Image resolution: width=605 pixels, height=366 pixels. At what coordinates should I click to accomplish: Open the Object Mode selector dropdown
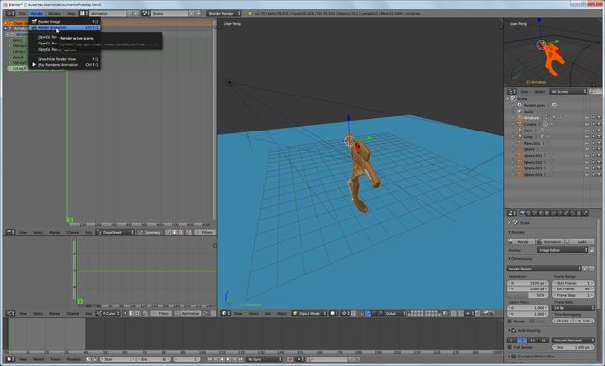(x=310, y=313)
